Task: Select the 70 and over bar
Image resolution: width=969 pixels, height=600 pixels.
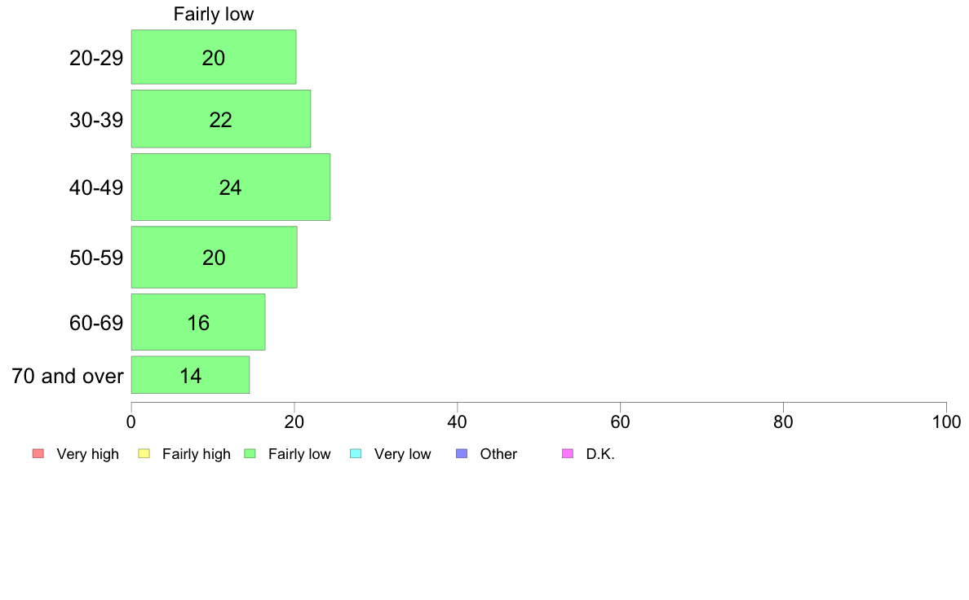Action: [x=190, y=374]
